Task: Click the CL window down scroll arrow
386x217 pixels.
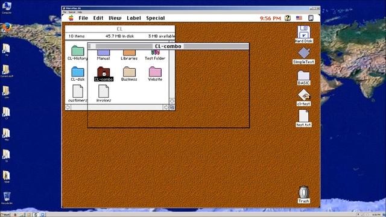Action: (x=172, y=101)
